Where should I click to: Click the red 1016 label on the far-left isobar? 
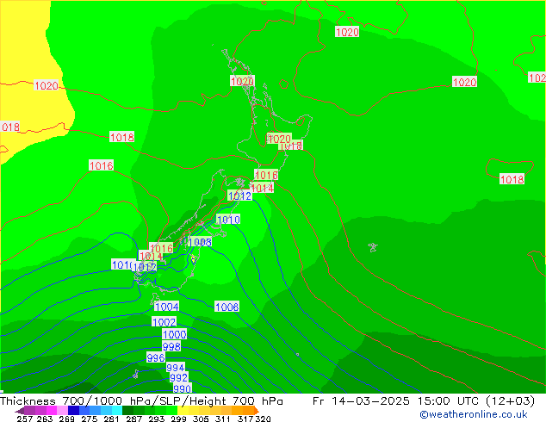pyautogui.click(x=102, y=165)
